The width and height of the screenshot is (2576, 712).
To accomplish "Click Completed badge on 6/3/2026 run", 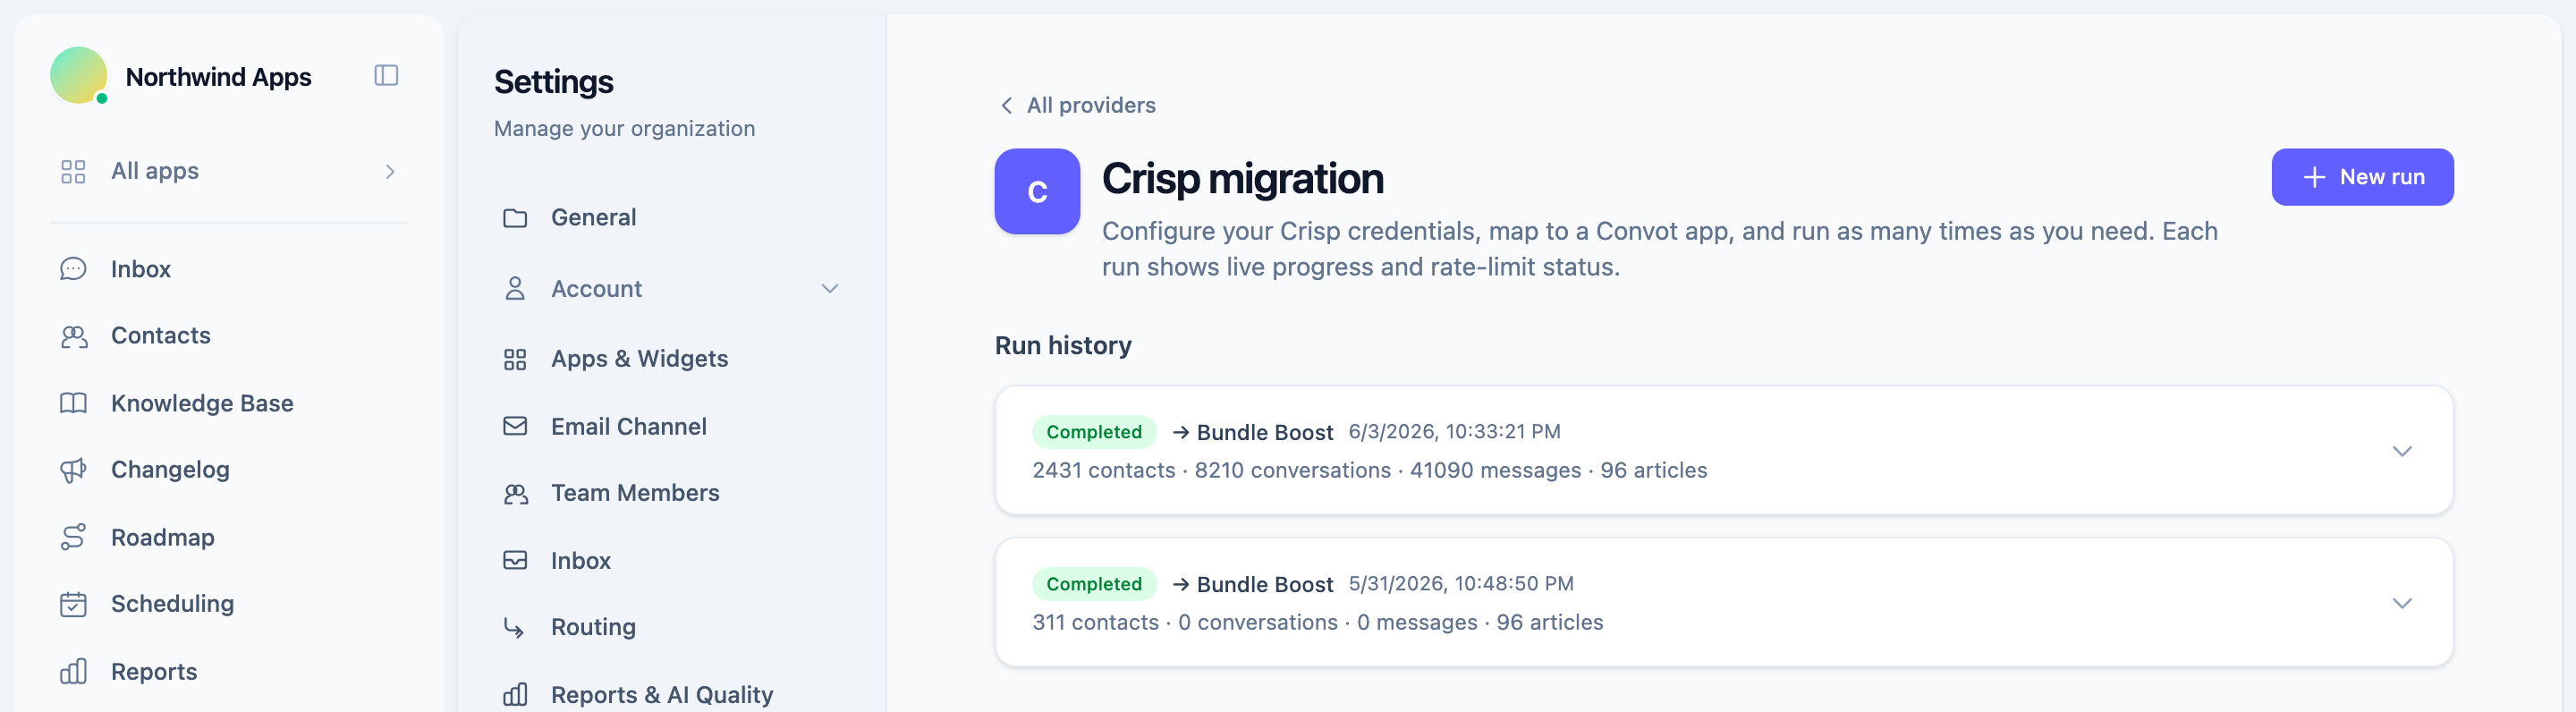I will 1093,432.
